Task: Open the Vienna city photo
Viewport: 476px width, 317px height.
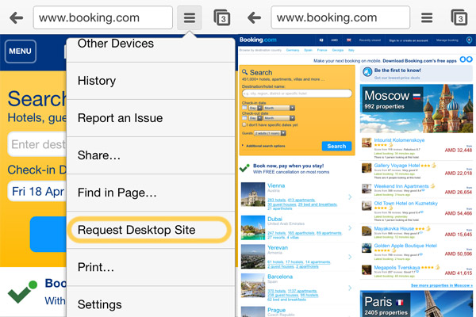Action: (x=253, y=194)
